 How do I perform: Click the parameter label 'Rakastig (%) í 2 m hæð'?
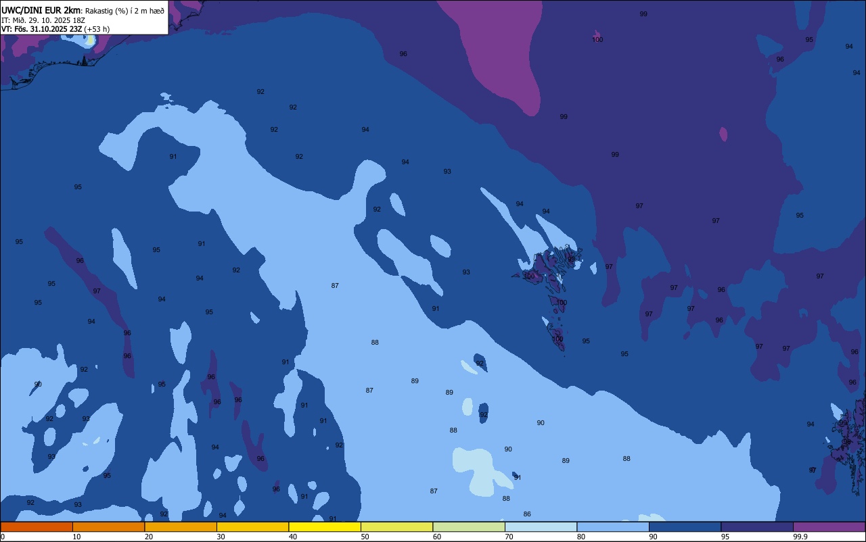pos(124,10)
